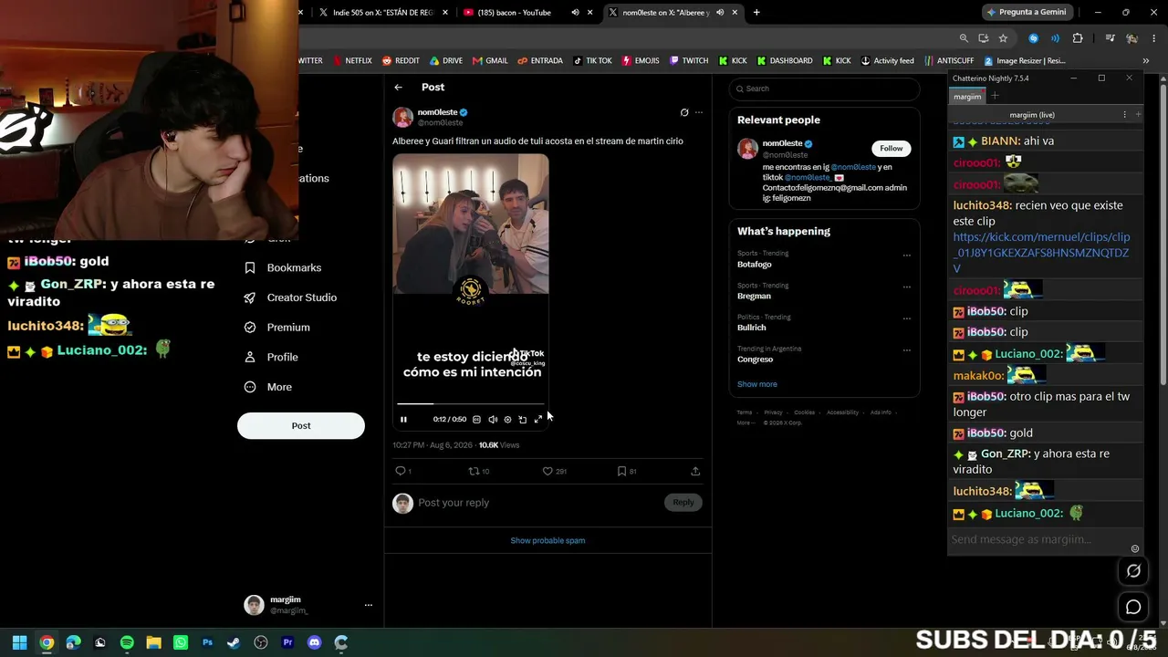
Task: Click Show more under What's happening
Action: tap(757, 384)
